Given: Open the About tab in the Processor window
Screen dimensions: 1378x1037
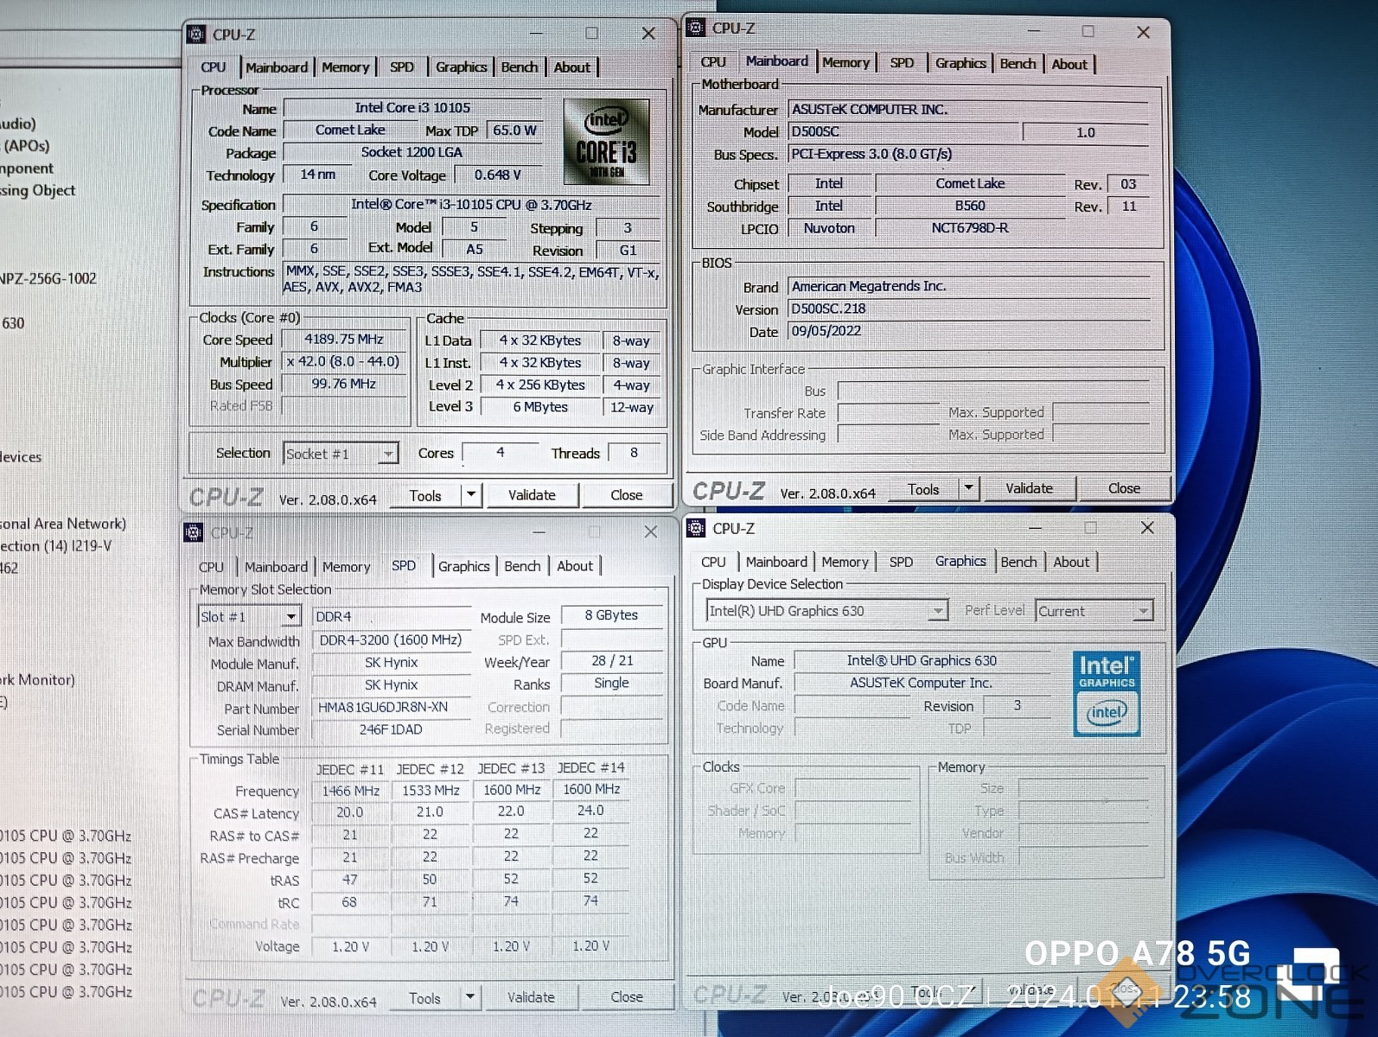Looking at the screenshot, I should click(571, 67).
